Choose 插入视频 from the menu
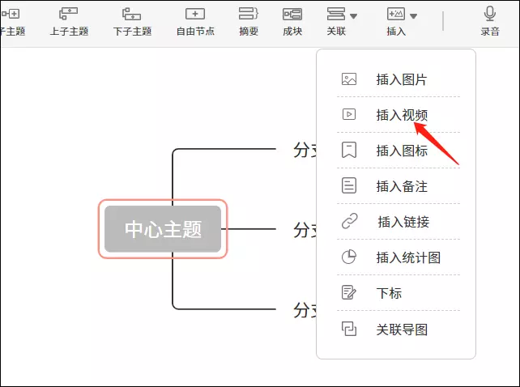Screen dimensions: 520x387 (402, 115)
